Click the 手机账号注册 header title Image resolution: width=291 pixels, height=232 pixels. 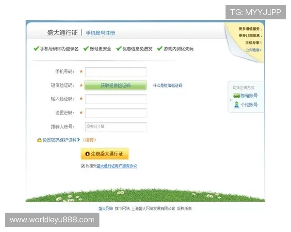coord(100,33)
